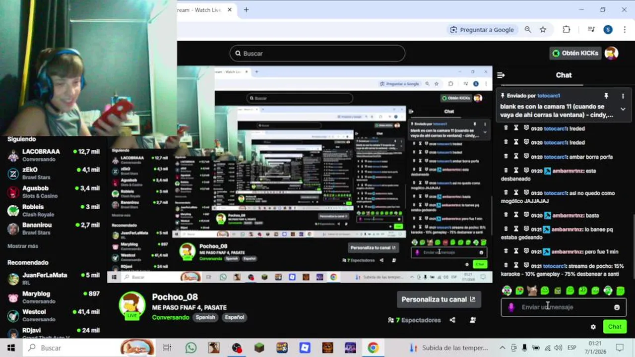Open chat settings gear
The height and width of the screenshot is (357, 635).
click(x=593, y=327)
